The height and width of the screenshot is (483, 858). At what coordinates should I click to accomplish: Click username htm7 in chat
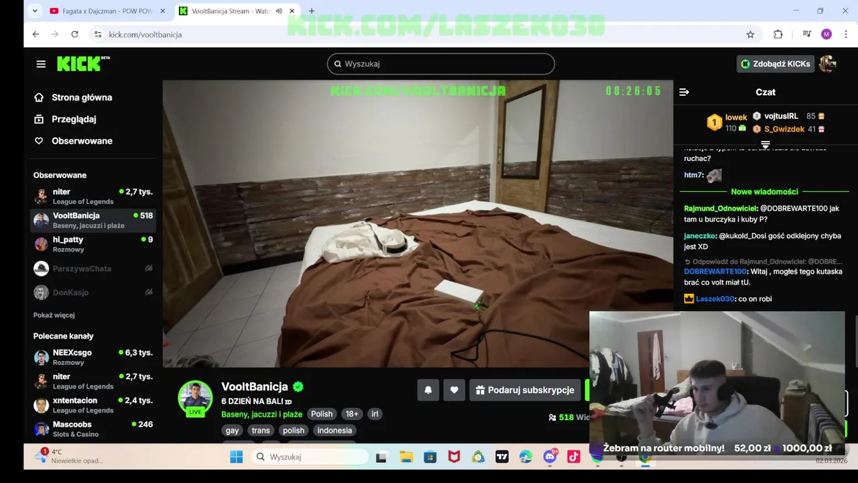[x=694, y=175]
